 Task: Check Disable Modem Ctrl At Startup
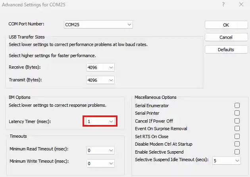[x=237, y=144]
